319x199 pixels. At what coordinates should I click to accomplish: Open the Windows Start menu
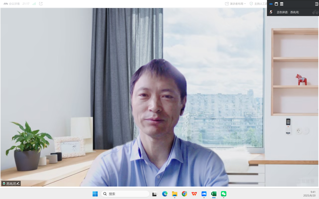tap(95, 194)
